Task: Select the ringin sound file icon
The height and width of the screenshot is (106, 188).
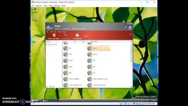Action: pos(89,60)
